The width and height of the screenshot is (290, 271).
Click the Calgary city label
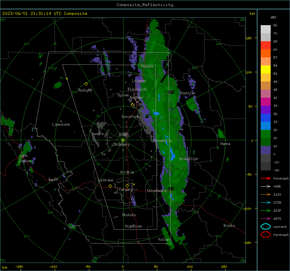126,189
